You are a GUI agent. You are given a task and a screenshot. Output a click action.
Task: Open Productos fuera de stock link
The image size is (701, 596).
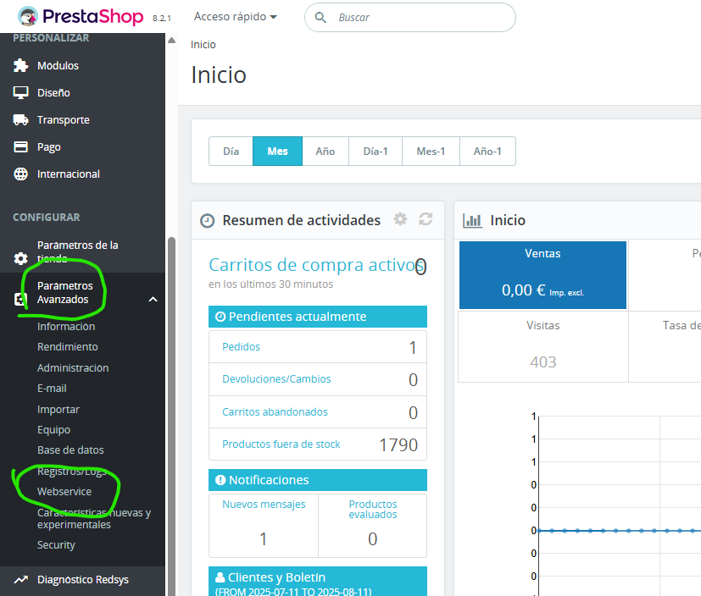(281, 444)
